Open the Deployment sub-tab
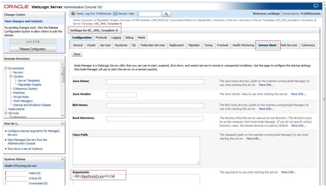The width and height of the screenshot is (326, 193). click(x=176, y=45)
